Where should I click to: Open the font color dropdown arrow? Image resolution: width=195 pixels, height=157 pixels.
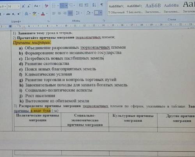[x=47, y=14]
